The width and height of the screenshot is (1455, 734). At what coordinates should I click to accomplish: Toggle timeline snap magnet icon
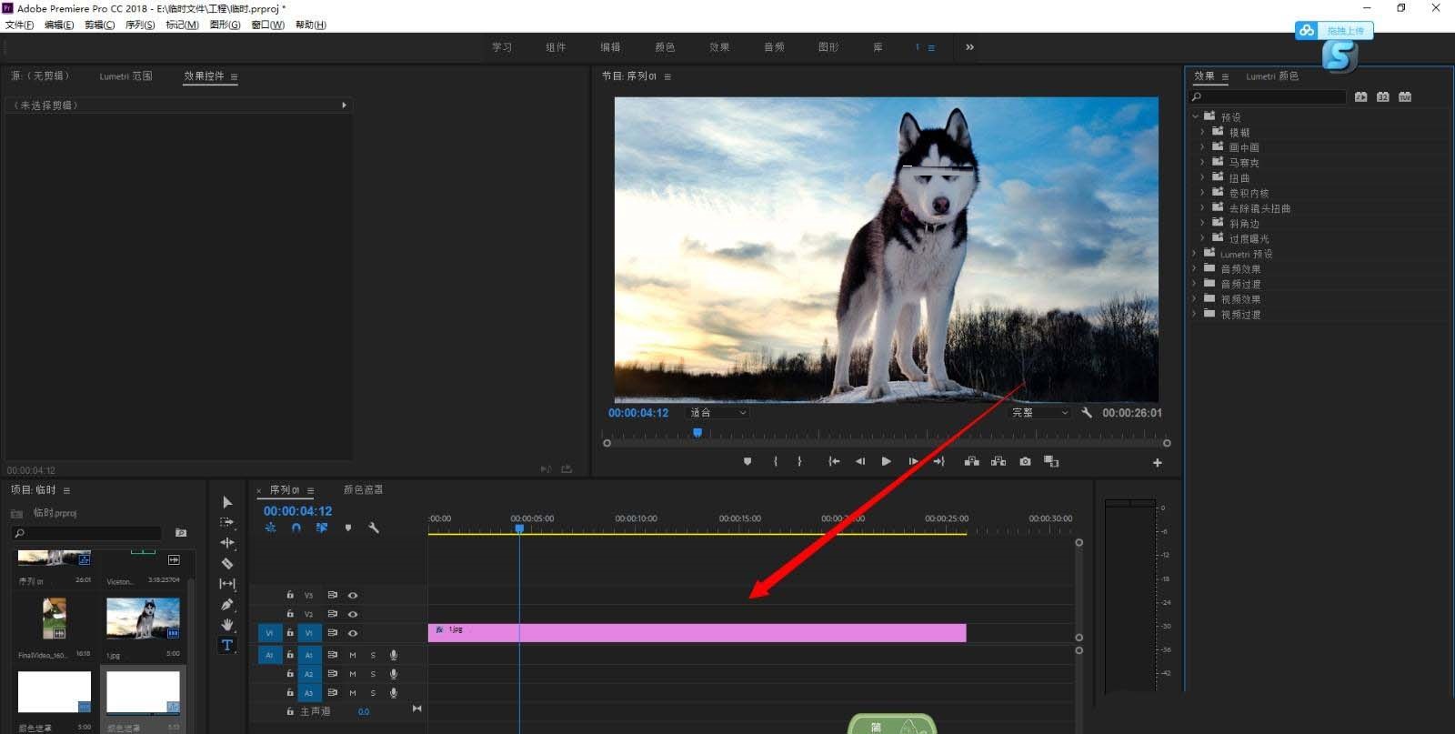[x=296, y=528]
